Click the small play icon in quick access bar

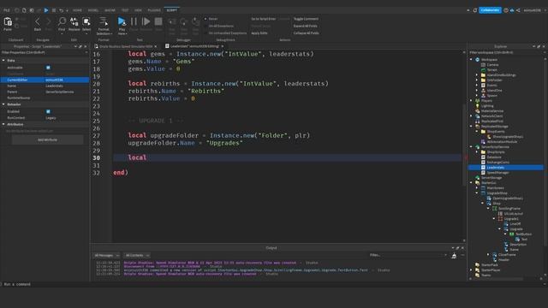click(x=46, y=10)
